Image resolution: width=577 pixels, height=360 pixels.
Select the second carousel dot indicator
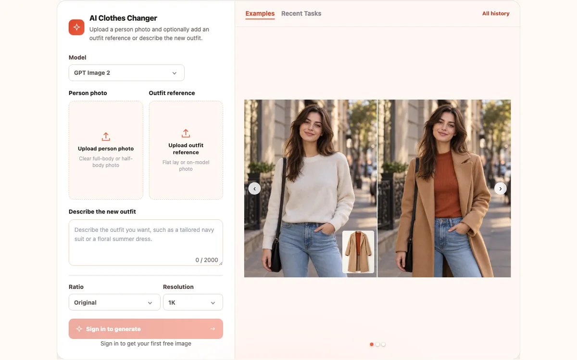[x=377, y=344]
